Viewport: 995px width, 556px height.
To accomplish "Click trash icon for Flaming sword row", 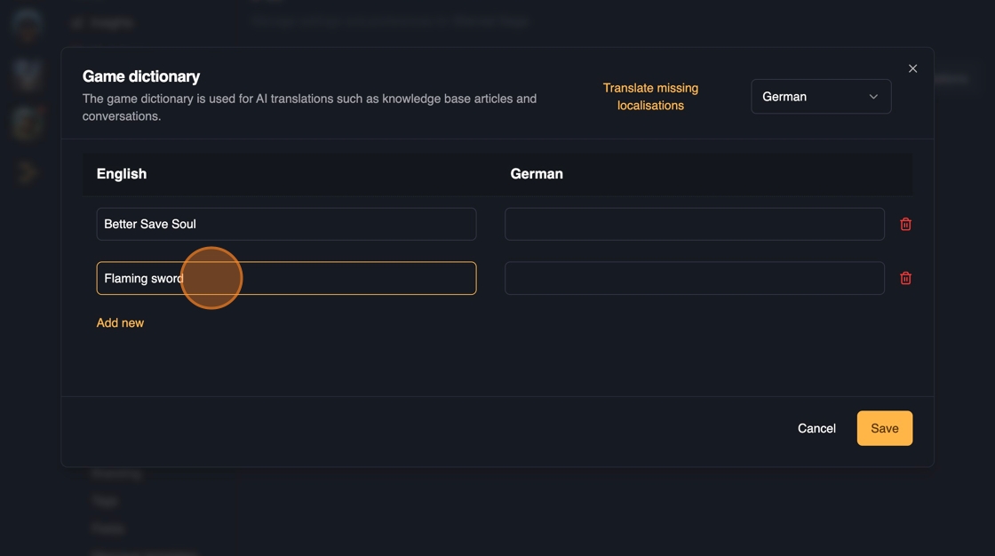I will (905, 278).
